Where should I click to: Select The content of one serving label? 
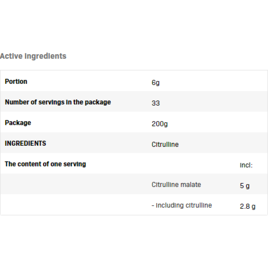click(45, 164)
